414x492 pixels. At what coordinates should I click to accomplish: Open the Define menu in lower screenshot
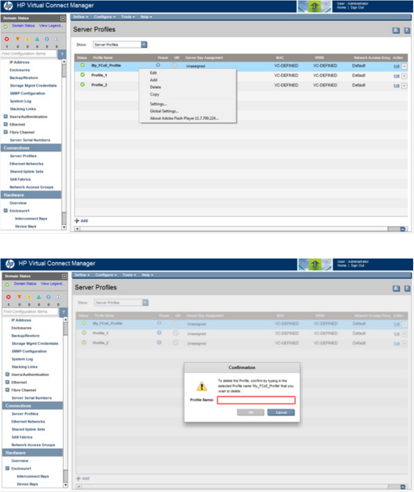point(82,275)
